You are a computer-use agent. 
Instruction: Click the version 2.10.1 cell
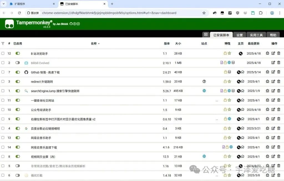[167, 63]
